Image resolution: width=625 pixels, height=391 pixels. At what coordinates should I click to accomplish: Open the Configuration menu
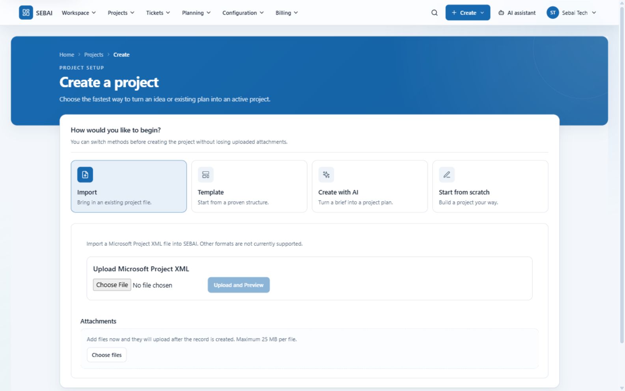click(243, 13)
